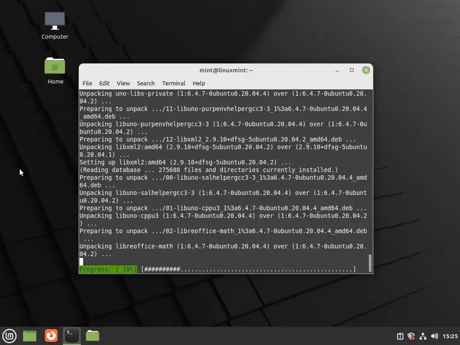Click 'Unpacking libuno-salhelpergcc3-3' line

[x=223, y=197]
